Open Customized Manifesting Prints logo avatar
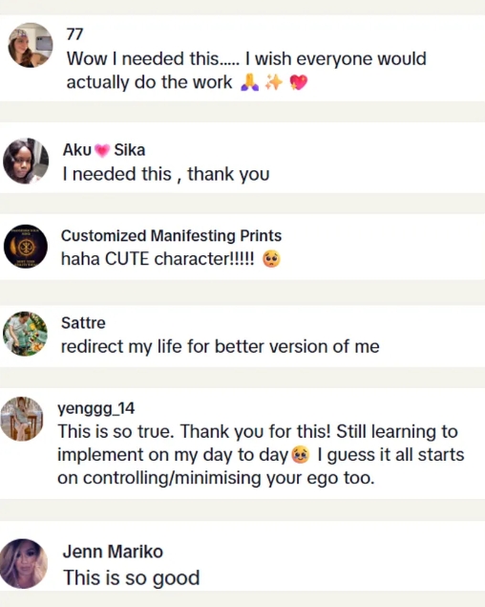This screenshot has width=485, height=607. (x=26, y=247)
